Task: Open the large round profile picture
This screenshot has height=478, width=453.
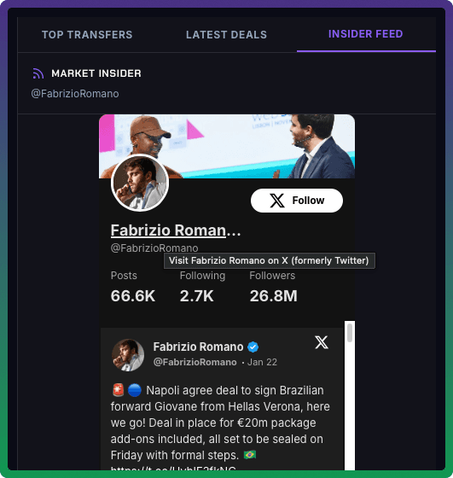Action: pos(140,183)
